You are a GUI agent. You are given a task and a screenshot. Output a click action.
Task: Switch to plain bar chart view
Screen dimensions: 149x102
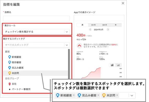(x=118, y=65)
